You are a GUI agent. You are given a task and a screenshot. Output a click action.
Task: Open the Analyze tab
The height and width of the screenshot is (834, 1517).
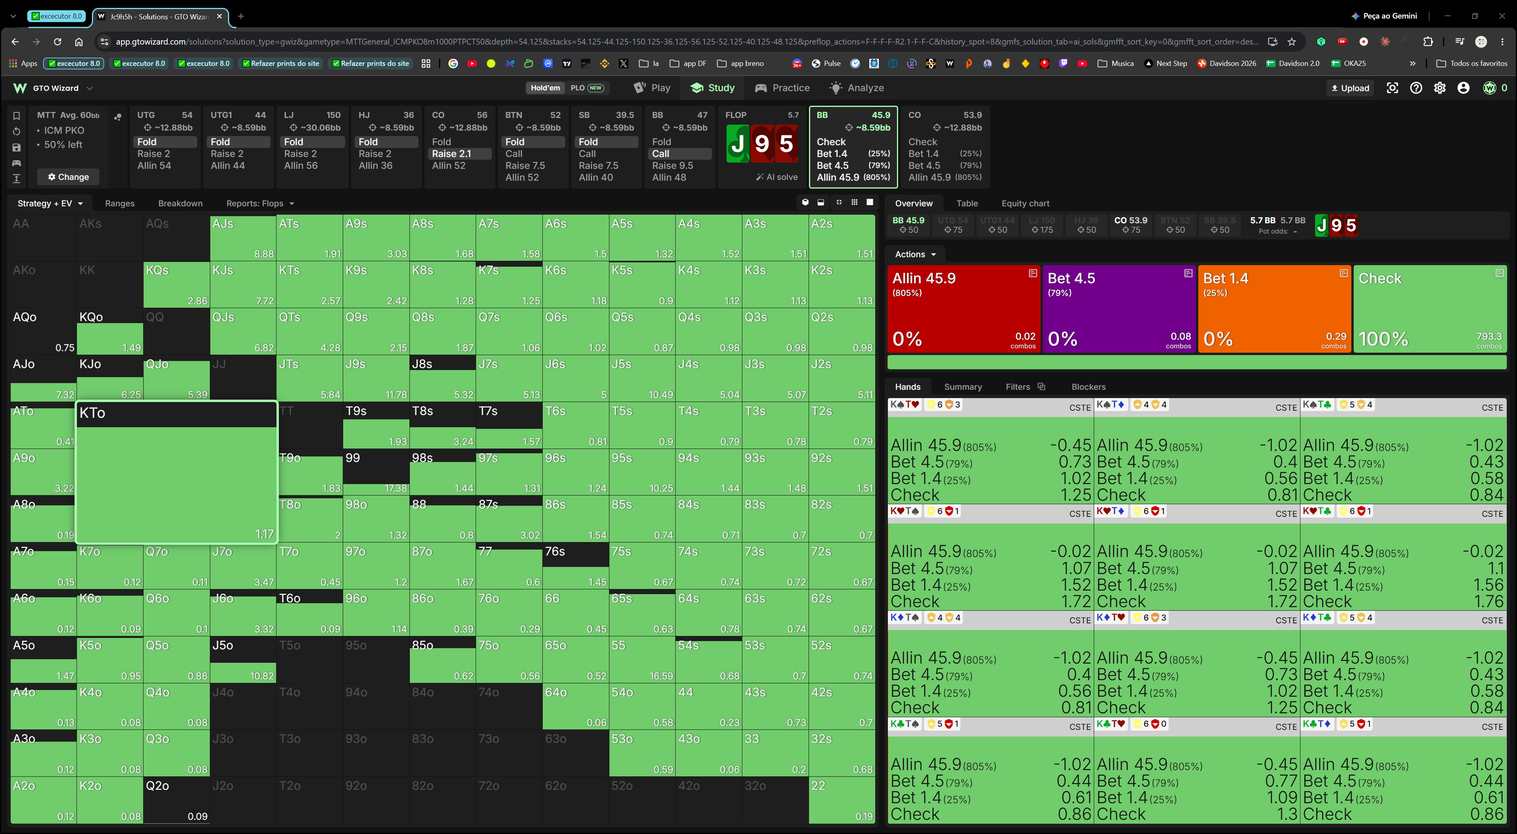tap(856, 88)
